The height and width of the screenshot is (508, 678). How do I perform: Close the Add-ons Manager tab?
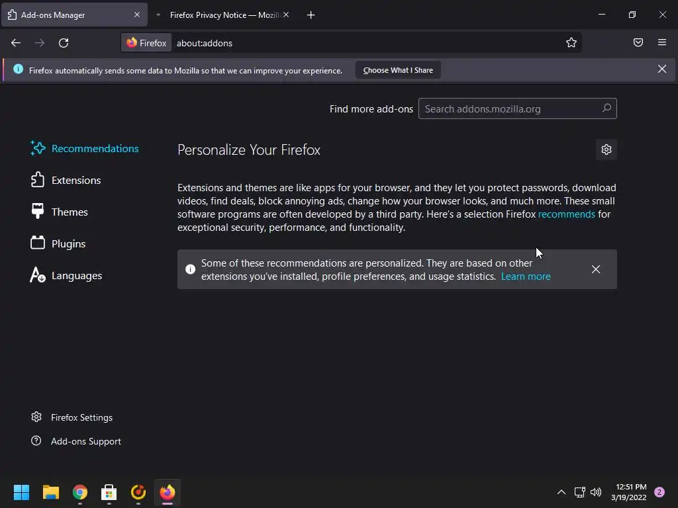pos(136,15)
